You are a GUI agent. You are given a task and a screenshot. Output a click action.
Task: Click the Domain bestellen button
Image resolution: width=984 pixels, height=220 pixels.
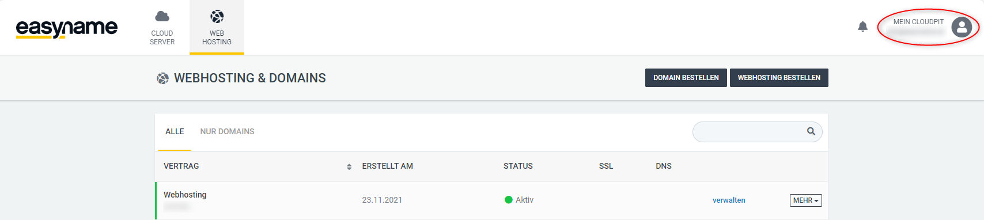pyautogui.click(x=686, y=78)
